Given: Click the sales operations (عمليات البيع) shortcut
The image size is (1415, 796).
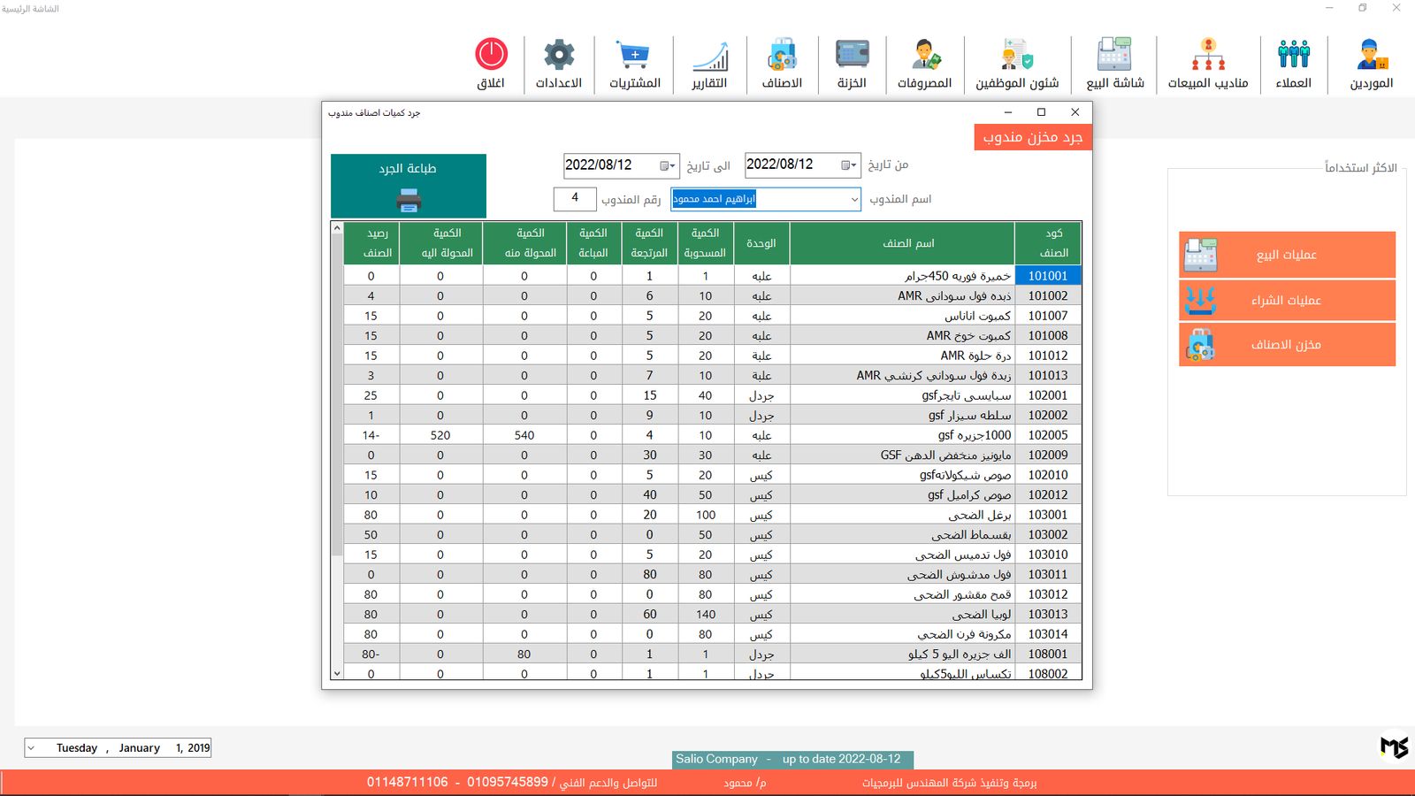Looking at the screenshot, I should 1287,255.
